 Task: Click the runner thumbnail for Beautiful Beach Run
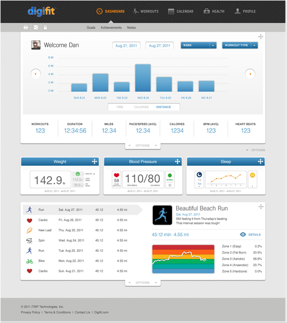click(162, 215)
